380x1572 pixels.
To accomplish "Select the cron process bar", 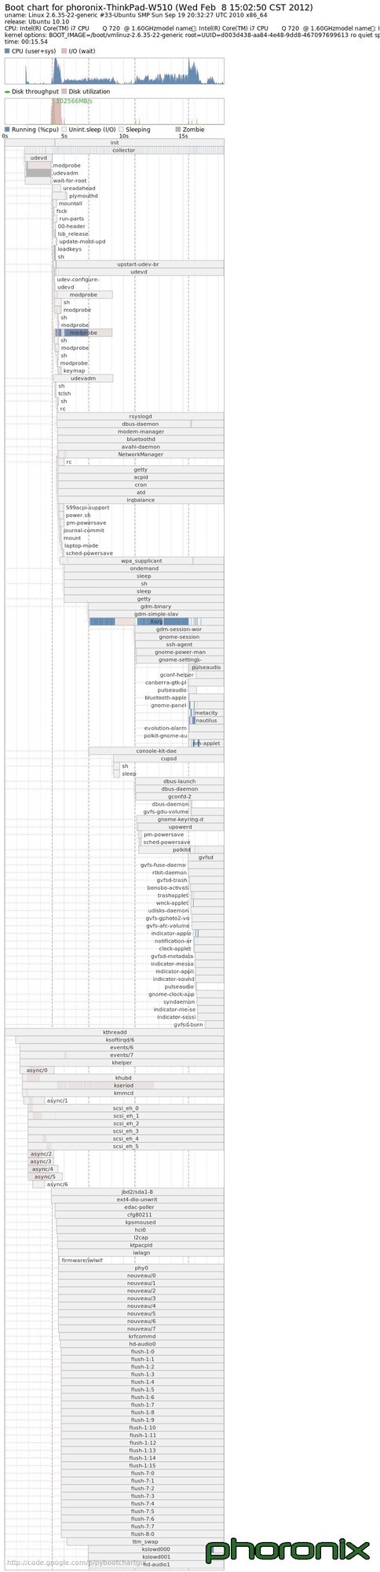I will 141,485.
